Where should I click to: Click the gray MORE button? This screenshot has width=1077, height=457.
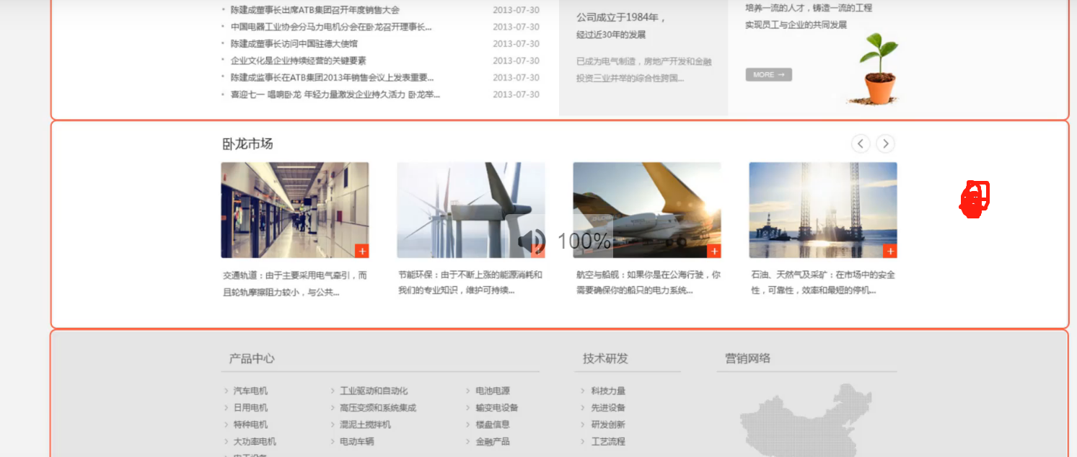point(768,74)
